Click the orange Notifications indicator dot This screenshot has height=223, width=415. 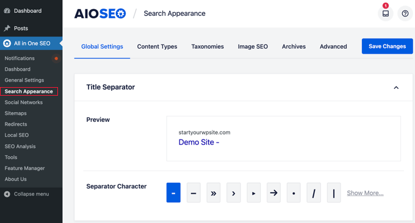56,58
